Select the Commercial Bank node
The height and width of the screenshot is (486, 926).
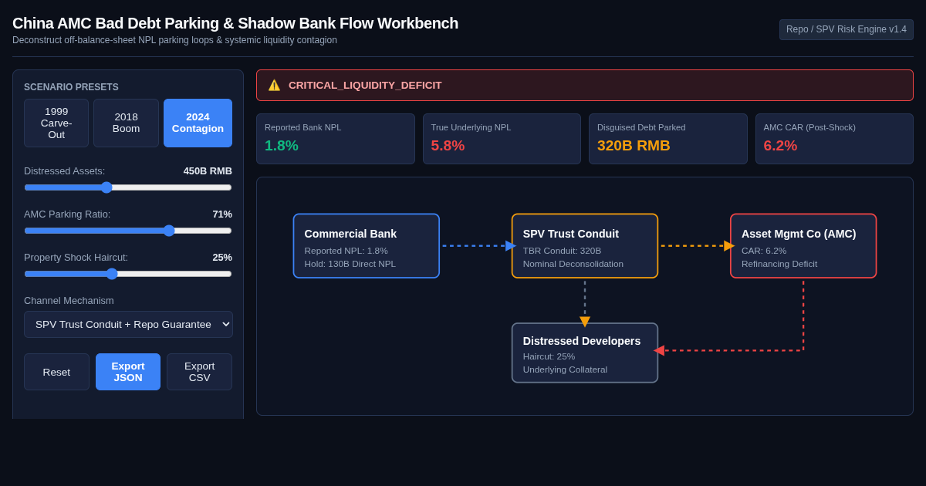tap(367, 246)
